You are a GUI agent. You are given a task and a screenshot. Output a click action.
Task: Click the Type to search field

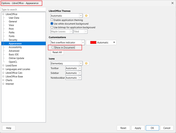click(24, 9)
